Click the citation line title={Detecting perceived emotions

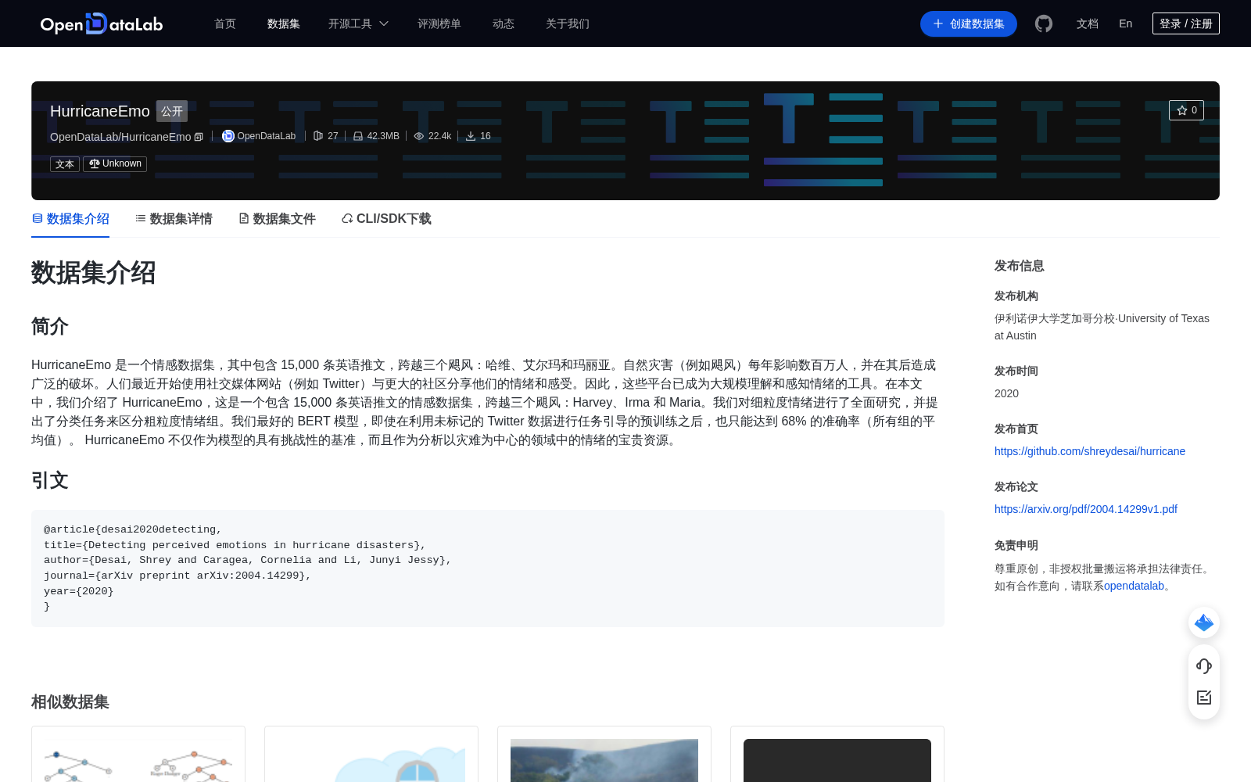[x=235, y=545]
